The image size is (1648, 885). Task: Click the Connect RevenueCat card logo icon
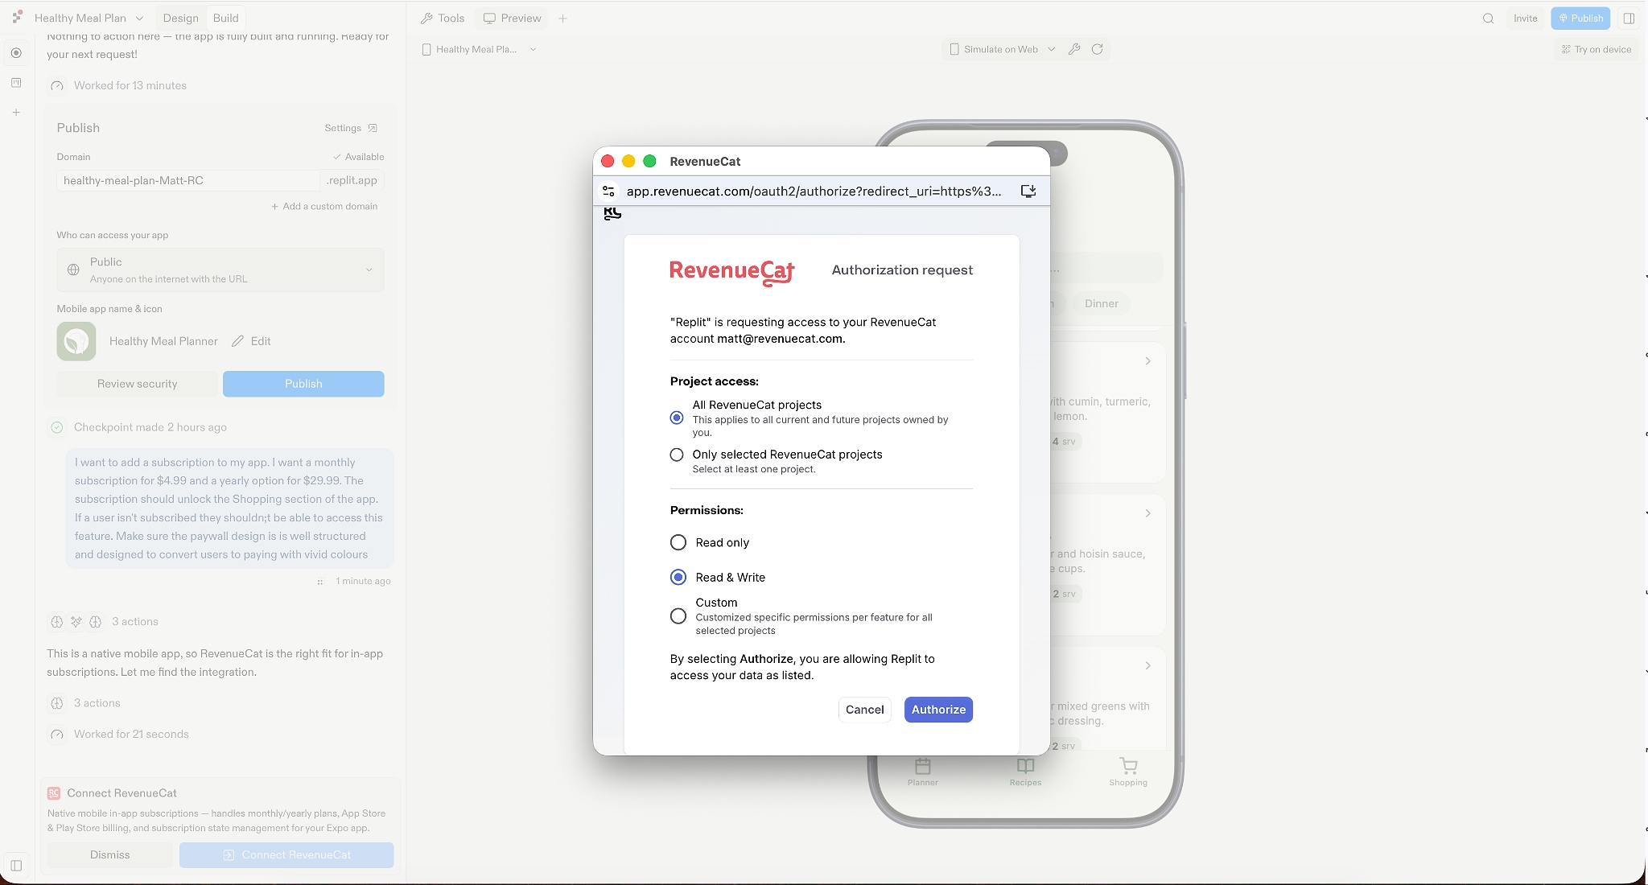click(54, 793)
